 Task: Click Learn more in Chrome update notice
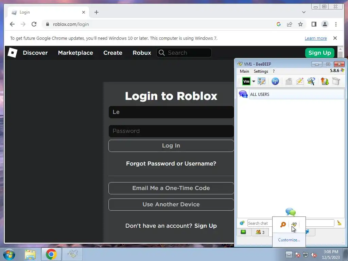316,38
